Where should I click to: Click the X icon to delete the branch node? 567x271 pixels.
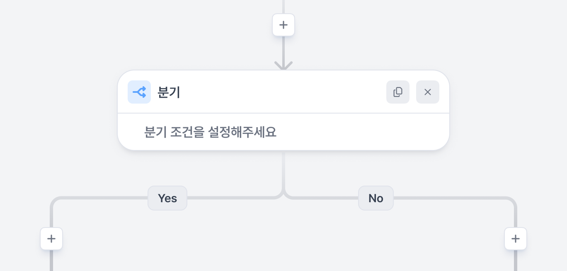tap(428, 92)
